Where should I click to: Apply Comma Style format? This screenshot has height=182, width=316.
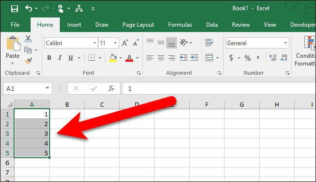point(258,58)
